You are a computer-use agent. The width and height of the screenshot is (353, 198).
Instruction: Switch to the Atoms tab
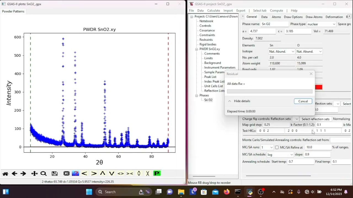tap(276, 17)
